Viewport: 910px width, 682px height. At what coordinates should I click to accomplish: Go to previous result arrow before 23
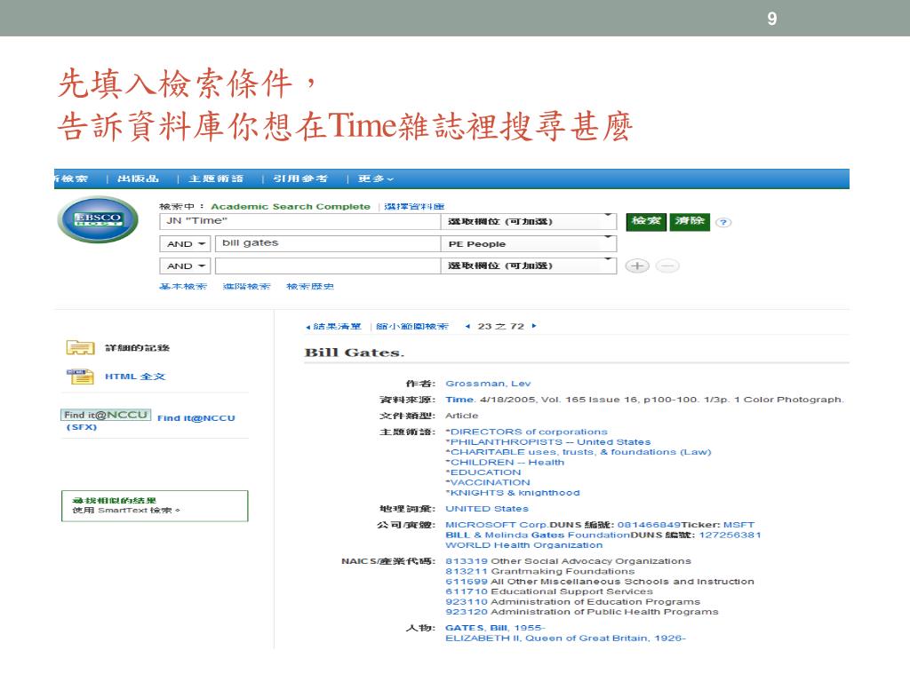tap(467, 327)
